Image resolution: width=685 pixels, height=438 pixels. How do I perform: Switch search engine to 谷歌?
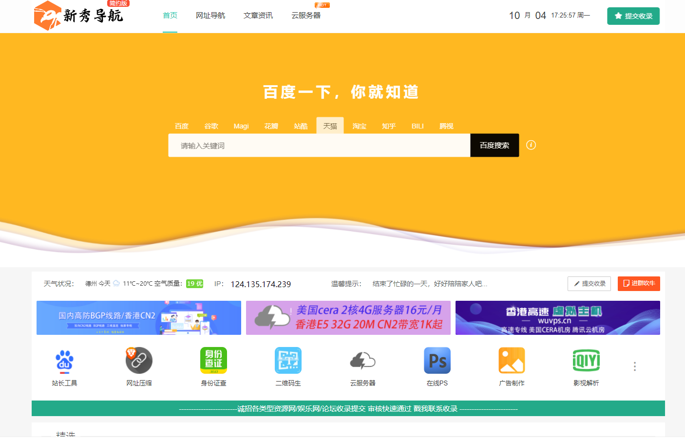click(211, 126)
